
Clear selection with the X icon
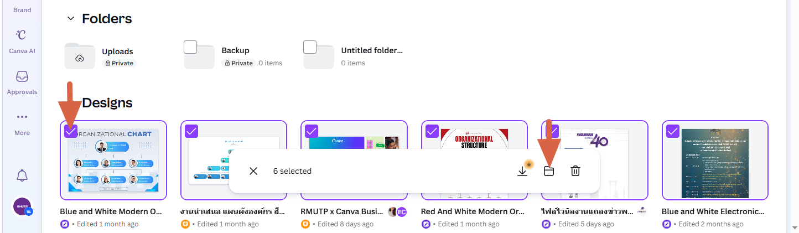[x=253, y=171]
